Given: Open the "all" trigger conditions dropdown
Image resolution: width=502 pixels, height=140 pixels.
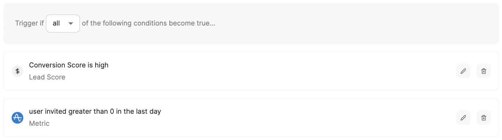Looking at the screenshot, I should pos(63,23).
